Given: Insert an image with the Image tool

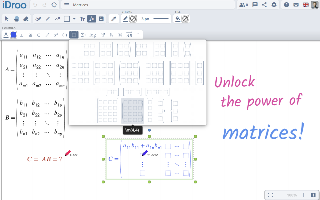Looking at the screenshot, I should pos(101,18).
